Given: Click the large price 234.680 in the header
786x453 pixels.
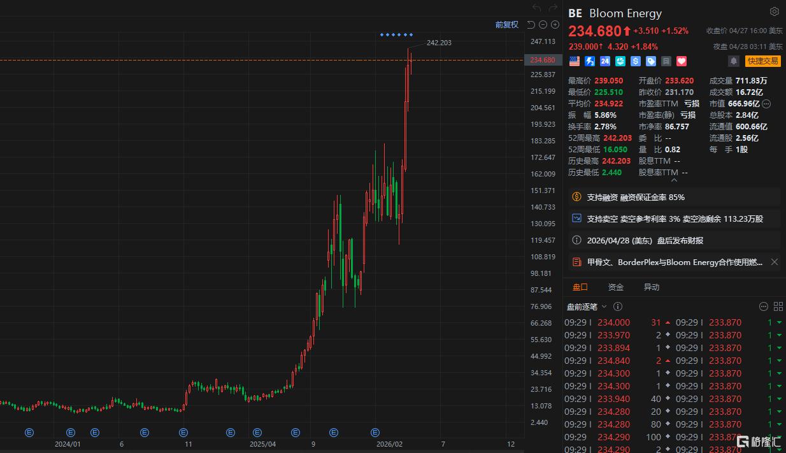Looking at the screenshot, I should point(594,31).
